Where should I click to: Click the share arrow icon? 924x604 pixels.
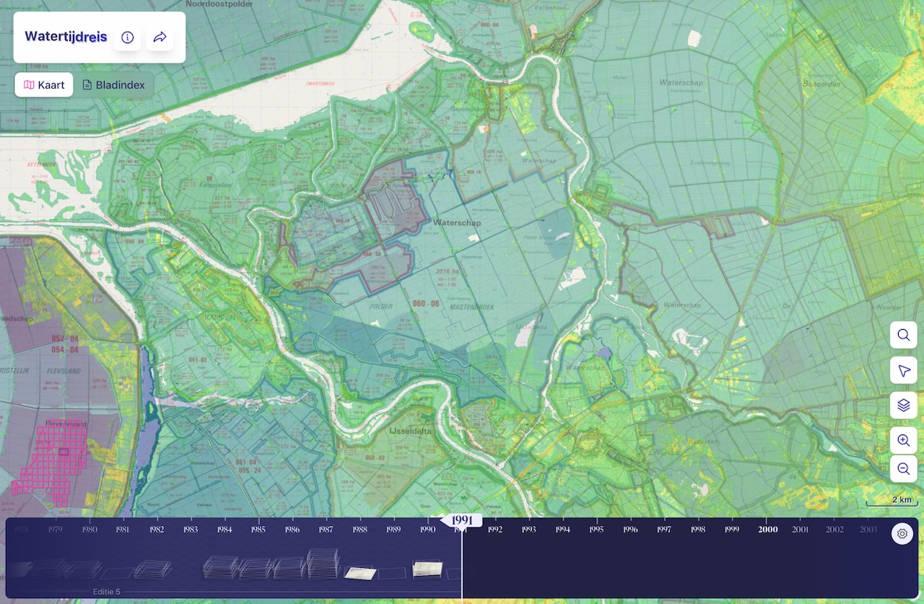pyautogui.click(x=160, y=38)
